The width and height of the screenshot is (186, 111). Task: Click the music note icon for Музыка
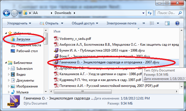13,92
